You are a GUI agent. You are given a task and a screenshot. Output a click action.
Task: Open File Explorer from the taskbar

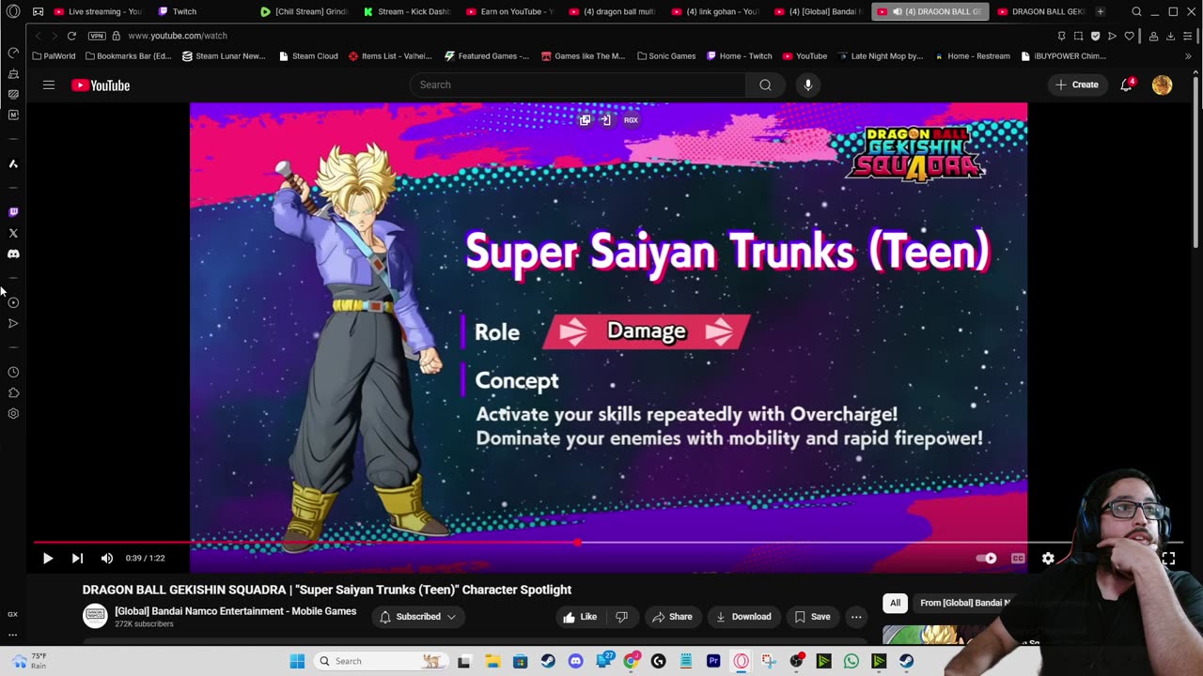[492, 661]
